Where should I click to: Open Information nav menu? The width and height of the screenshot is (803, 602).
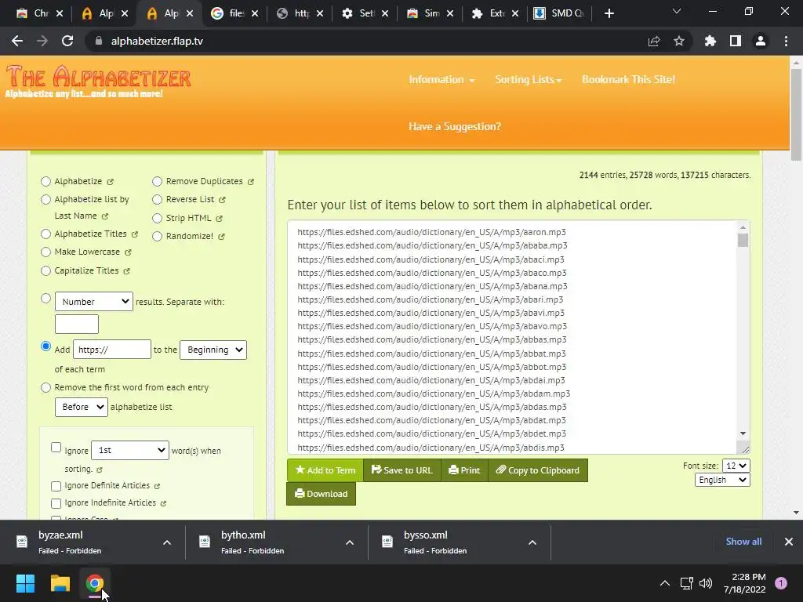(x=441, y=79)
